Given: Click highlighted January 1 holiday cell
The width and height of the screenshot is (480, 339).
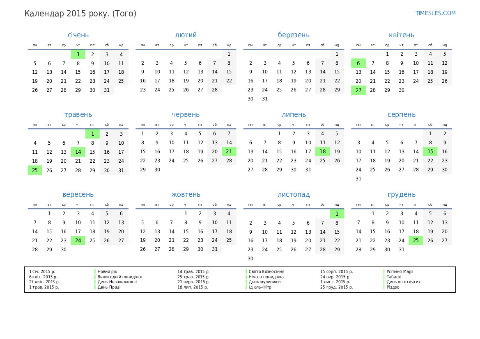Looking at the screenshot, I should coord(78,55).
